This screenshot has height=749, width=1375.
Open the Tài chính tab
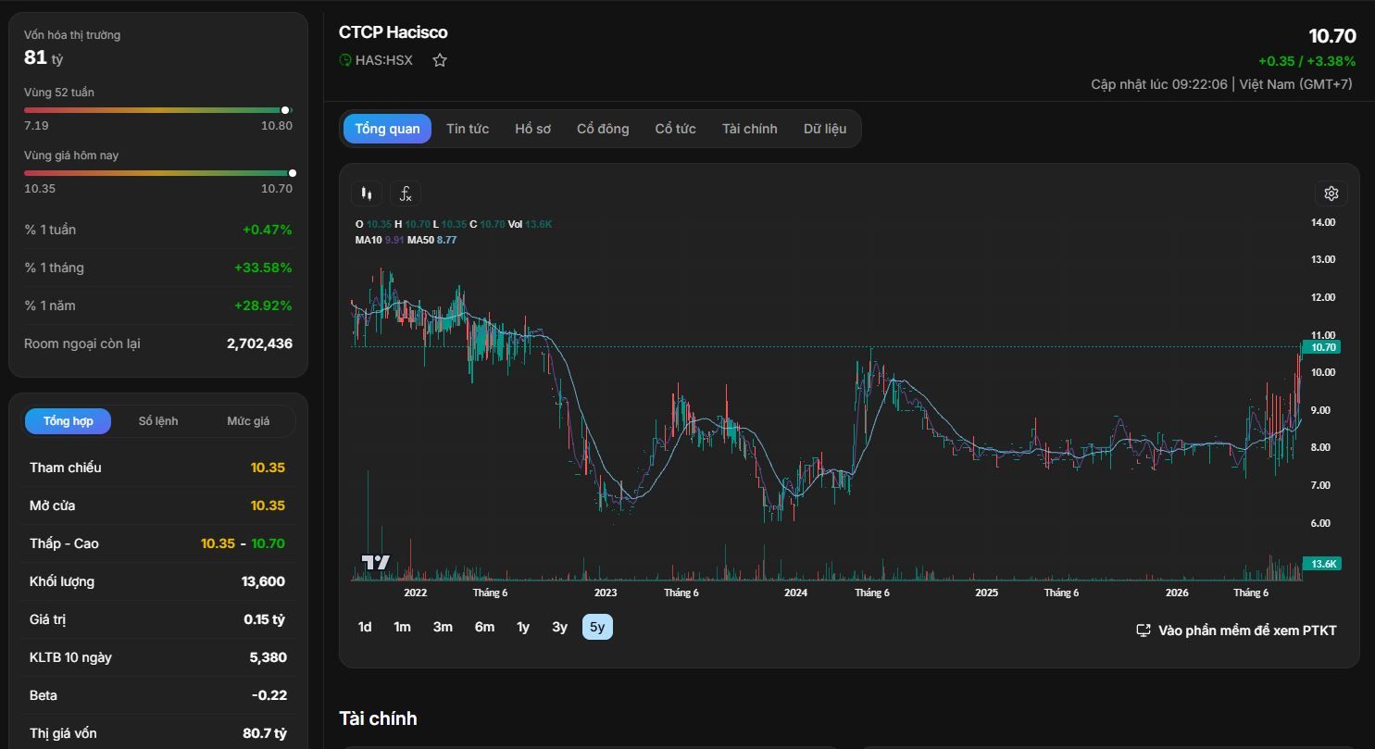click(750, 129)
